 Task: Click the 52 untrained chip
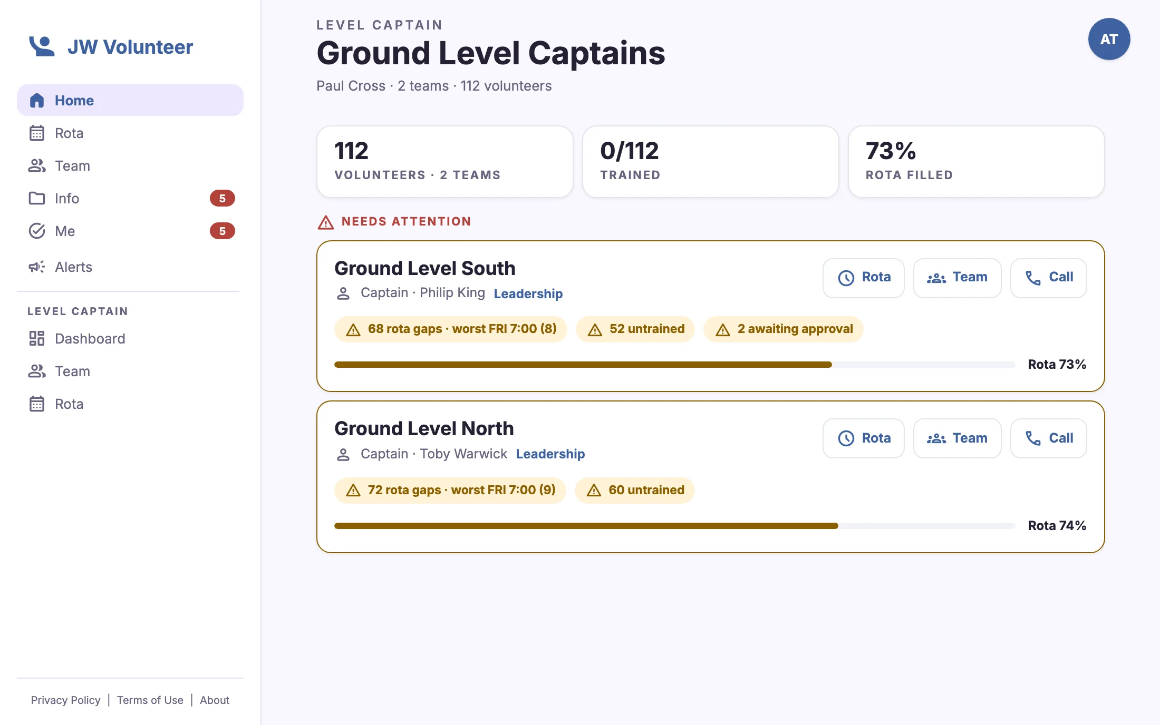pyautogui.click(x=635, y=329)
